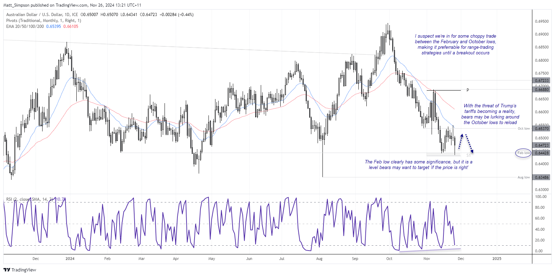Viewport: 555px width, 276px height.
Task: Click the 0.63000 price axis label
Action: coord(542,190)
